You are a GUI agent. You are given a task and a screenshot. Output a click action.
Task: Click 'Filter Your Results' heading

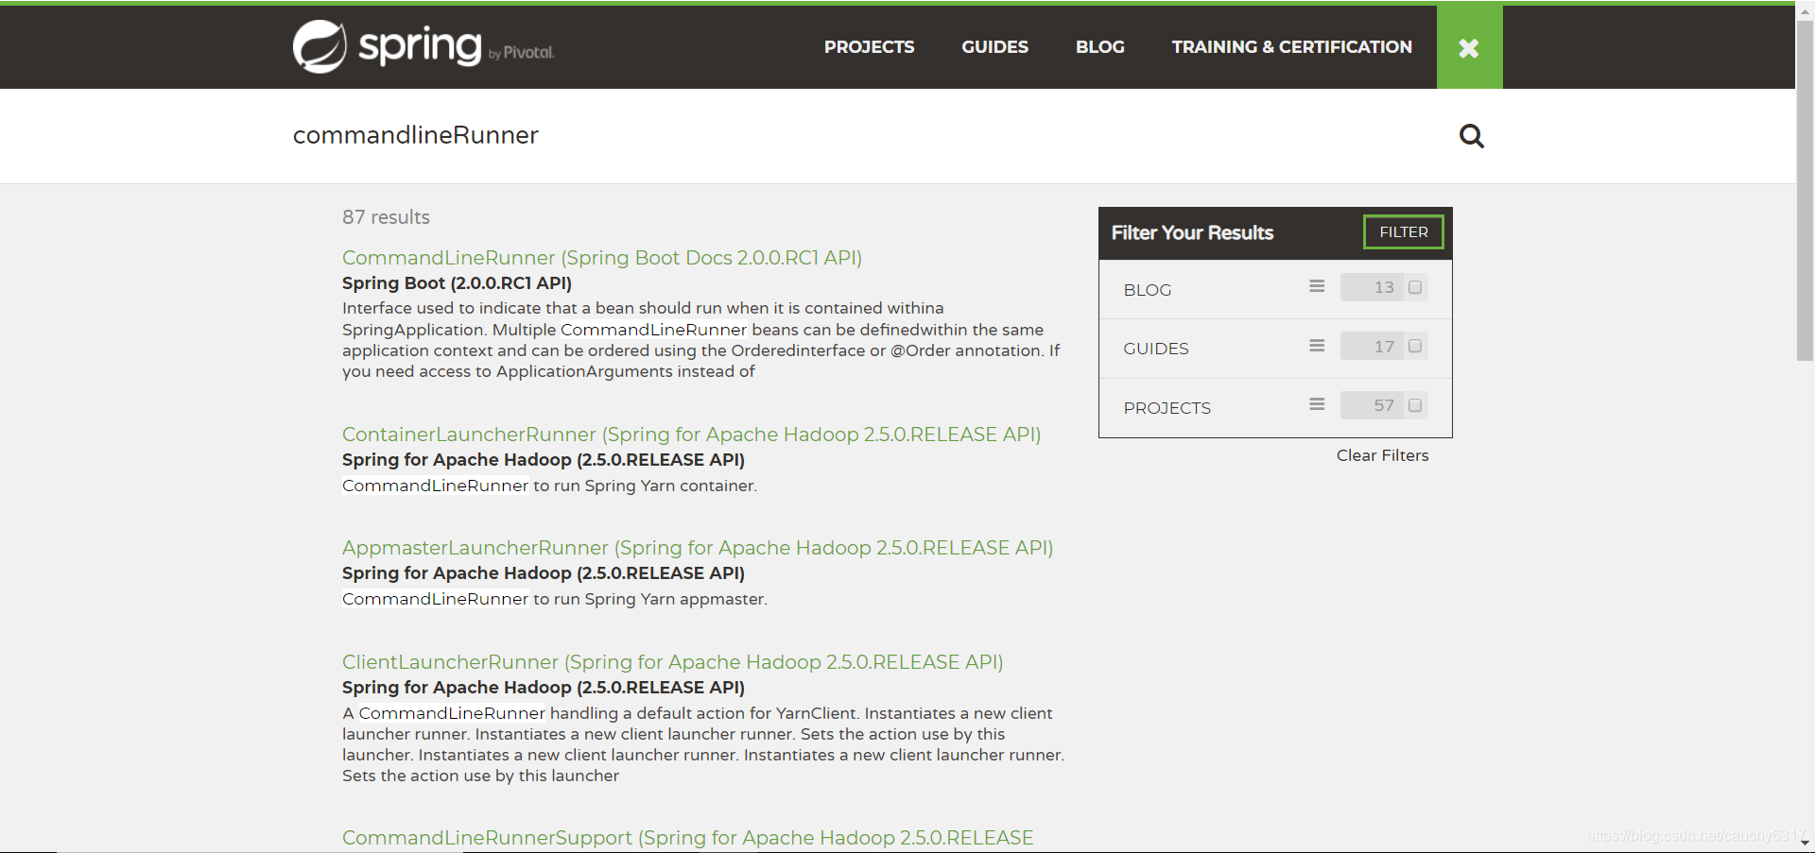[x=1192, y=232]
